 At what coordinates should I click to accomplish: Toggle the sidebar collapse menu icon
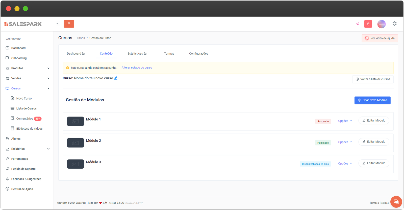[x=59, y=24]
